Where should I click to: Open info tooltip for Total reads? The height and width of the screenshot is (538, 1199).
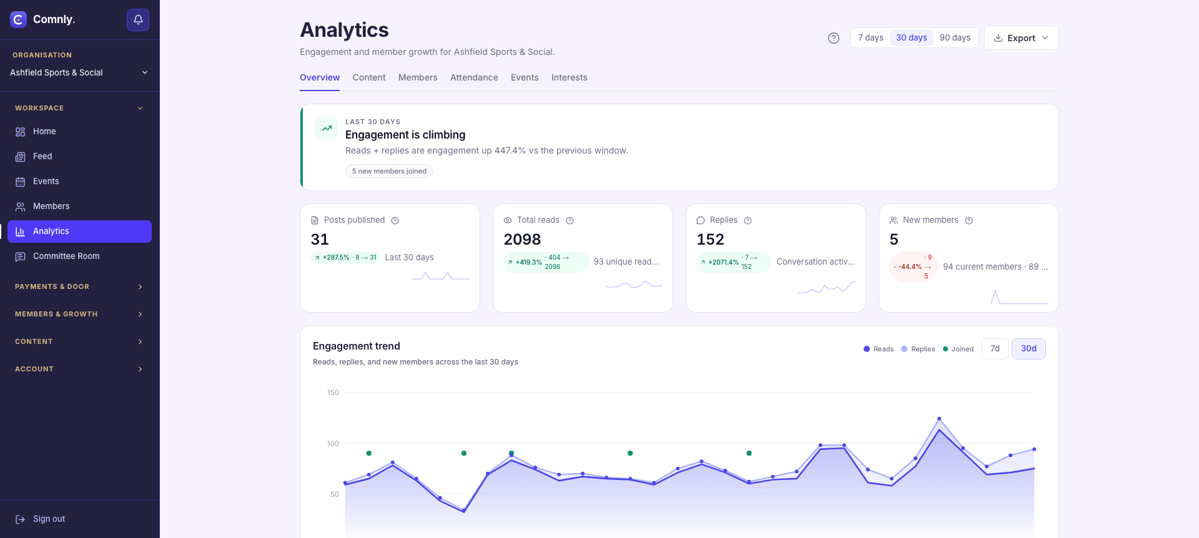click(x=570, y=220)
